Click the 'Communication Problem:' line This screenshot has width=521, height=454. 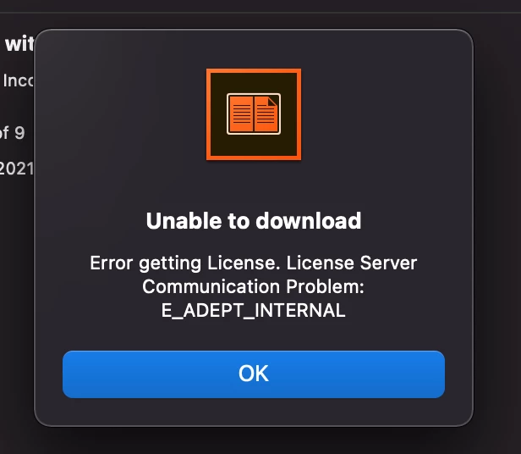point(253,286)
